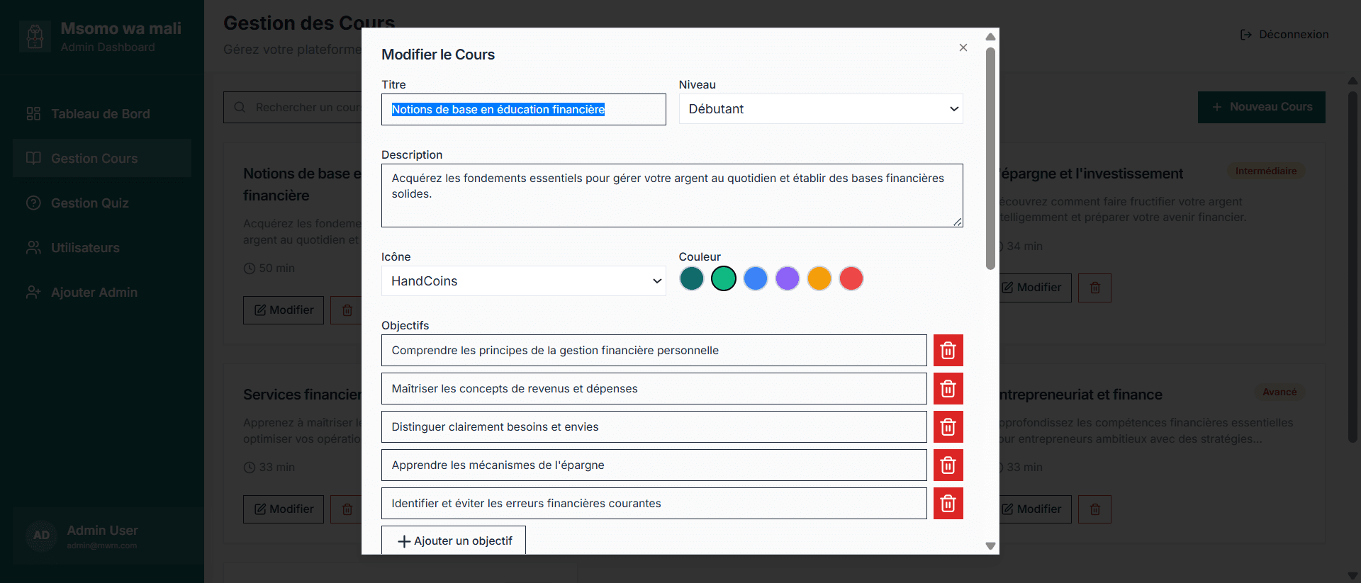Select the dark teal color swatch
This screenshot has height=583, width=1361.
691,278
